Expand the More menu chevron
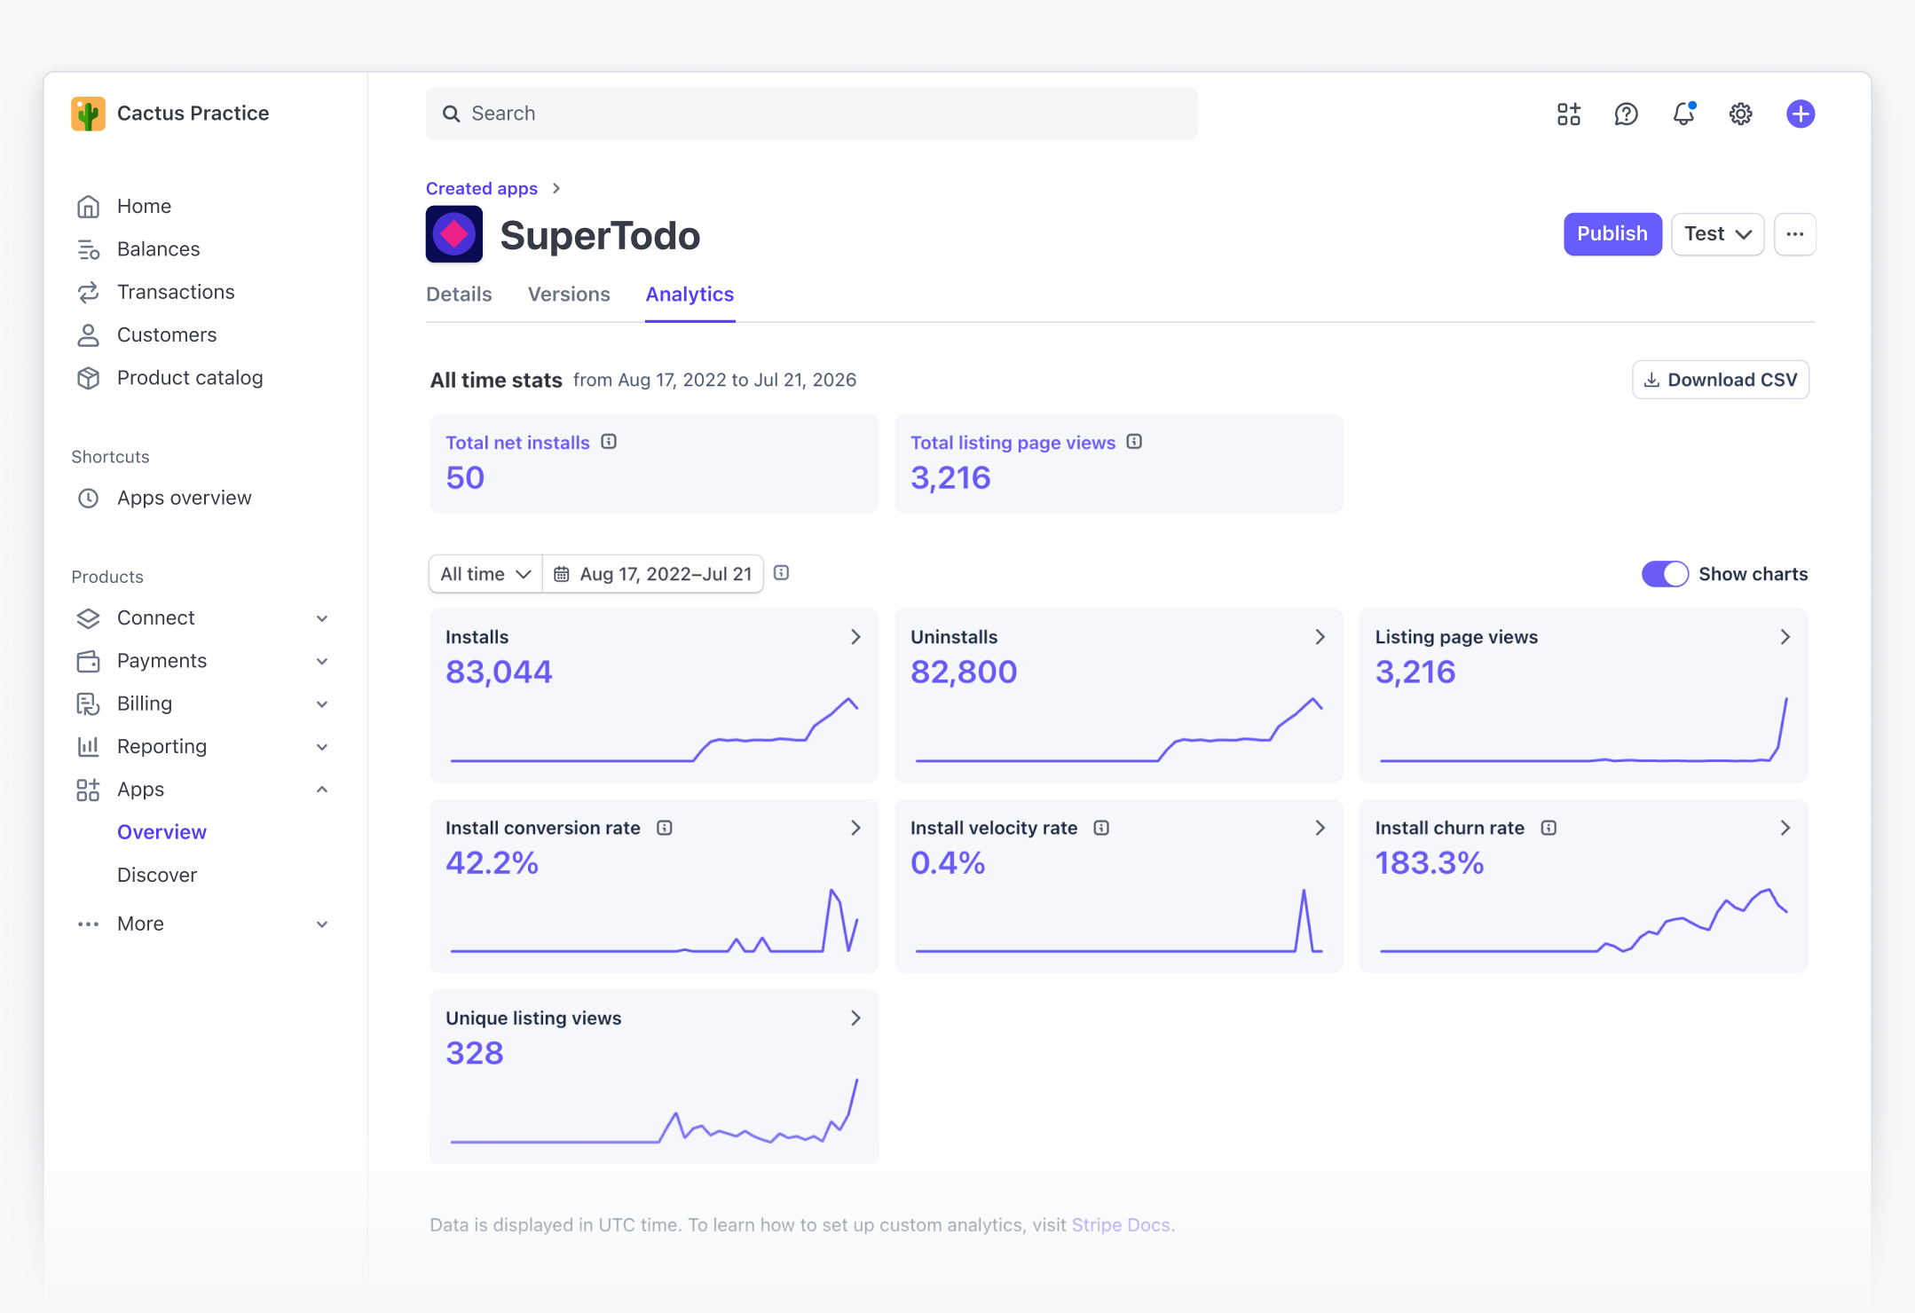The width and height of the screenshot is (1915, 1313). (x=322, y=924)
